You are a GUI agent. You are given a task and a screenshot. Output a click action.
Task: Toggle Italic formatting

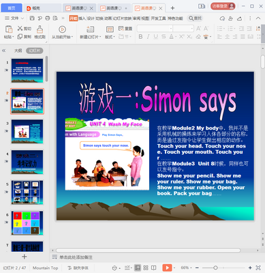148,36
